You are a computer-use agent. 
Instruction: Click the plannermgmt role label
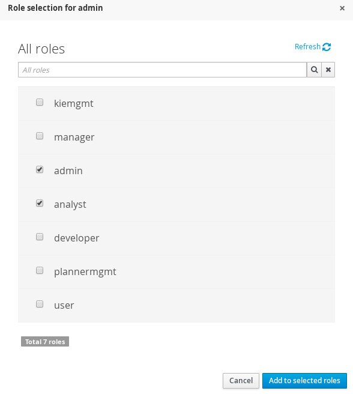85,271
